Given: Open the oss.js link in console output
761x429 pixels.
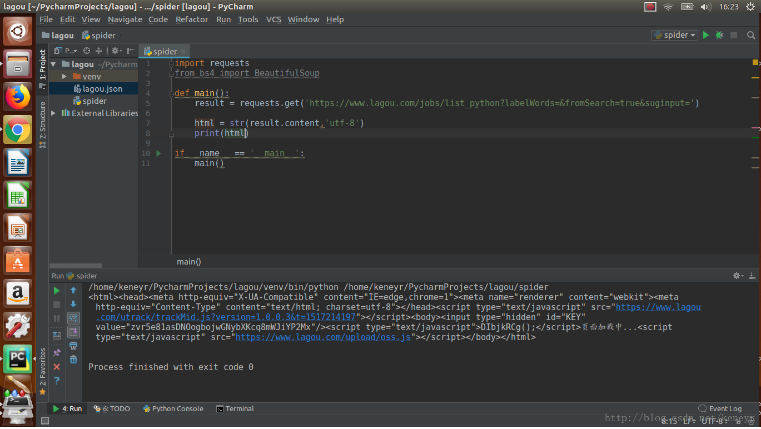Looking at the screenshot, I should [323, 337].
